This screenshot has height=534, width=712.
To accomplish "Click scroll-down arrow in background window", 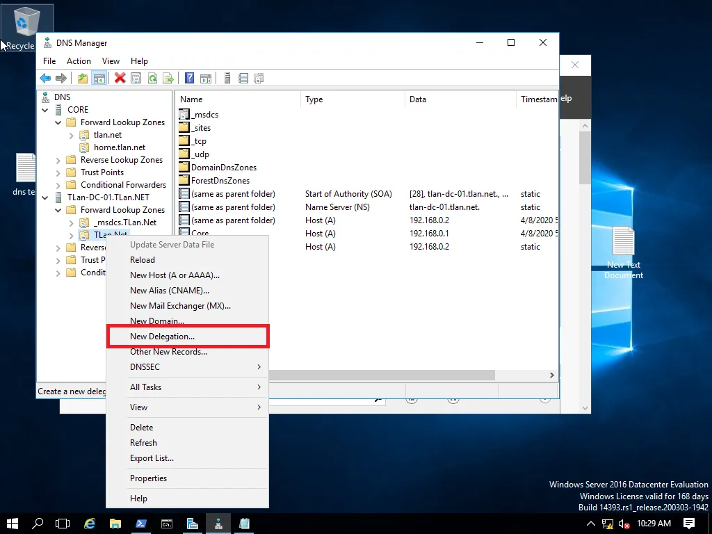I will (585, 408).
